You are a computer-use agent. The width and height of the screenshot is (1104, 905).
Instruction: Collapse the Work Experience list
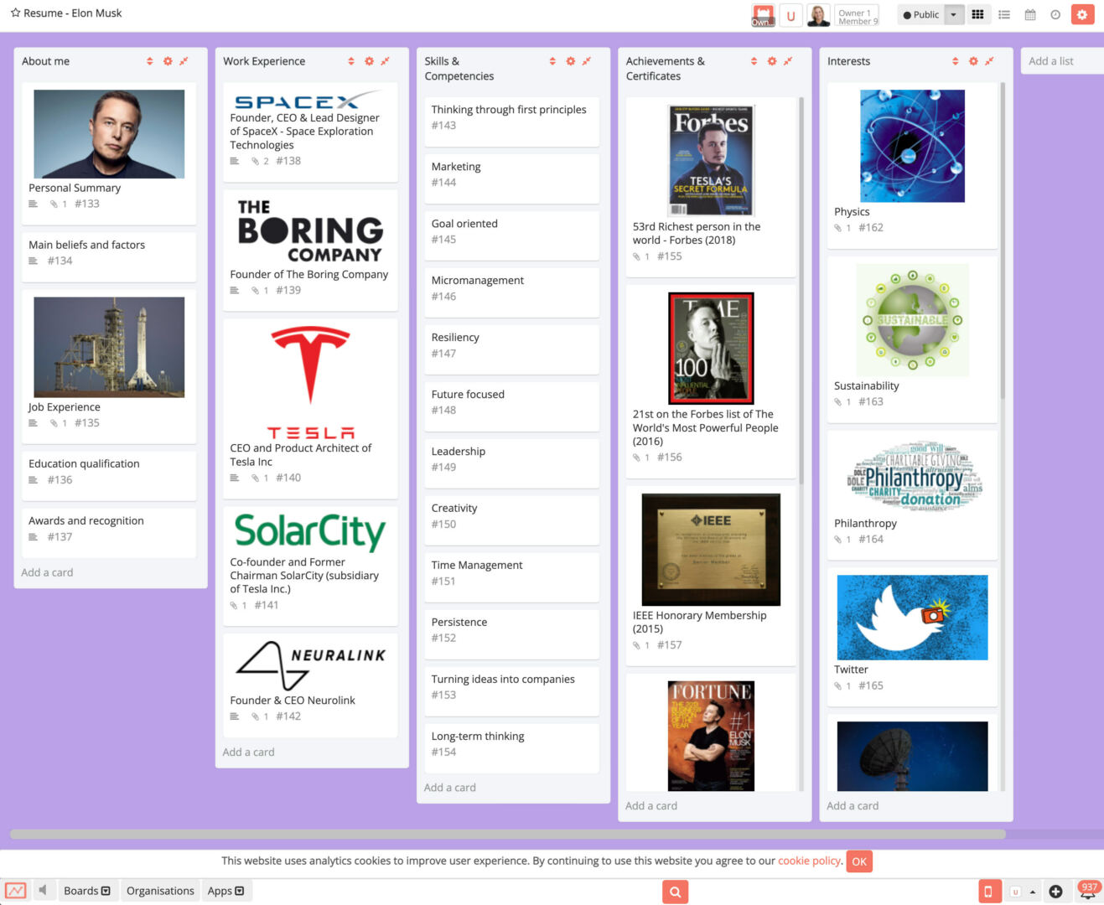(385, 61)
